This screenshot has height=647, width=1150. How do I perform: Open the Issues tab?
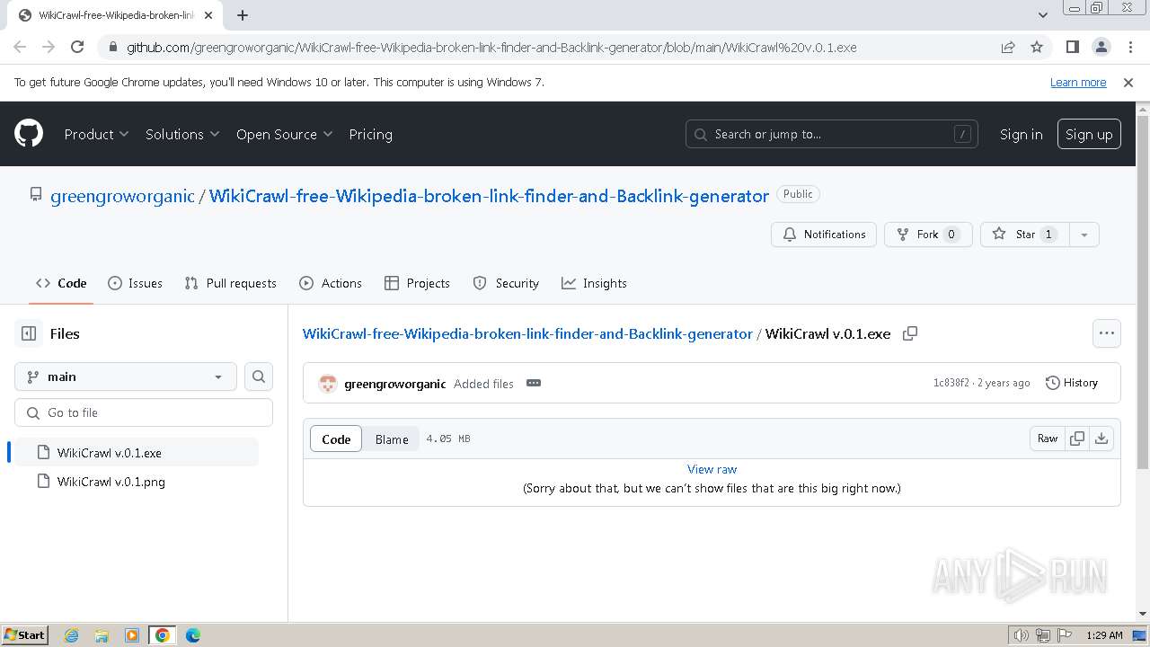tap(135, 283)
